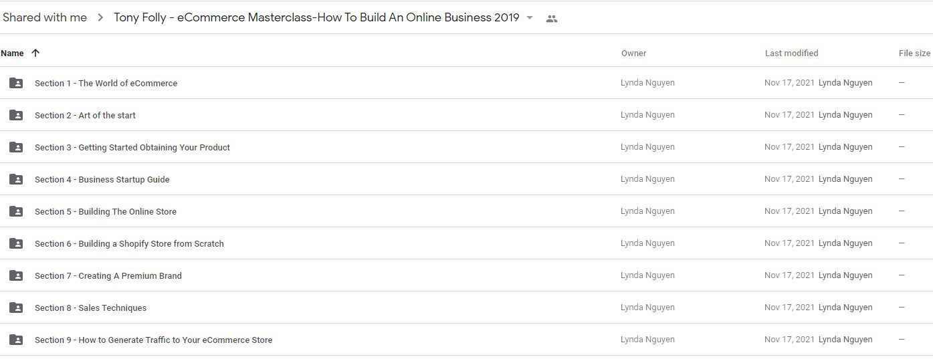Viewport: 933px width, 359px height.
Task: Click the File size column header
Action: [x=914, y=53]
